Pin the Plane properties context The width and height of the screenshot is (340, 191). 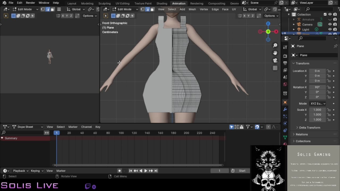coord(335,46)
